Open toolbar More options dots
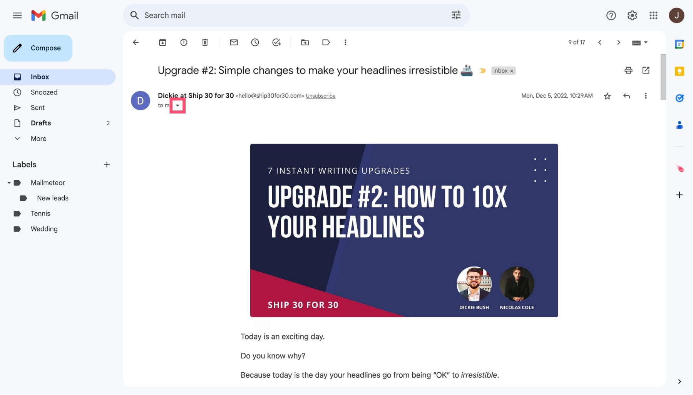 [x=345, y=42]
